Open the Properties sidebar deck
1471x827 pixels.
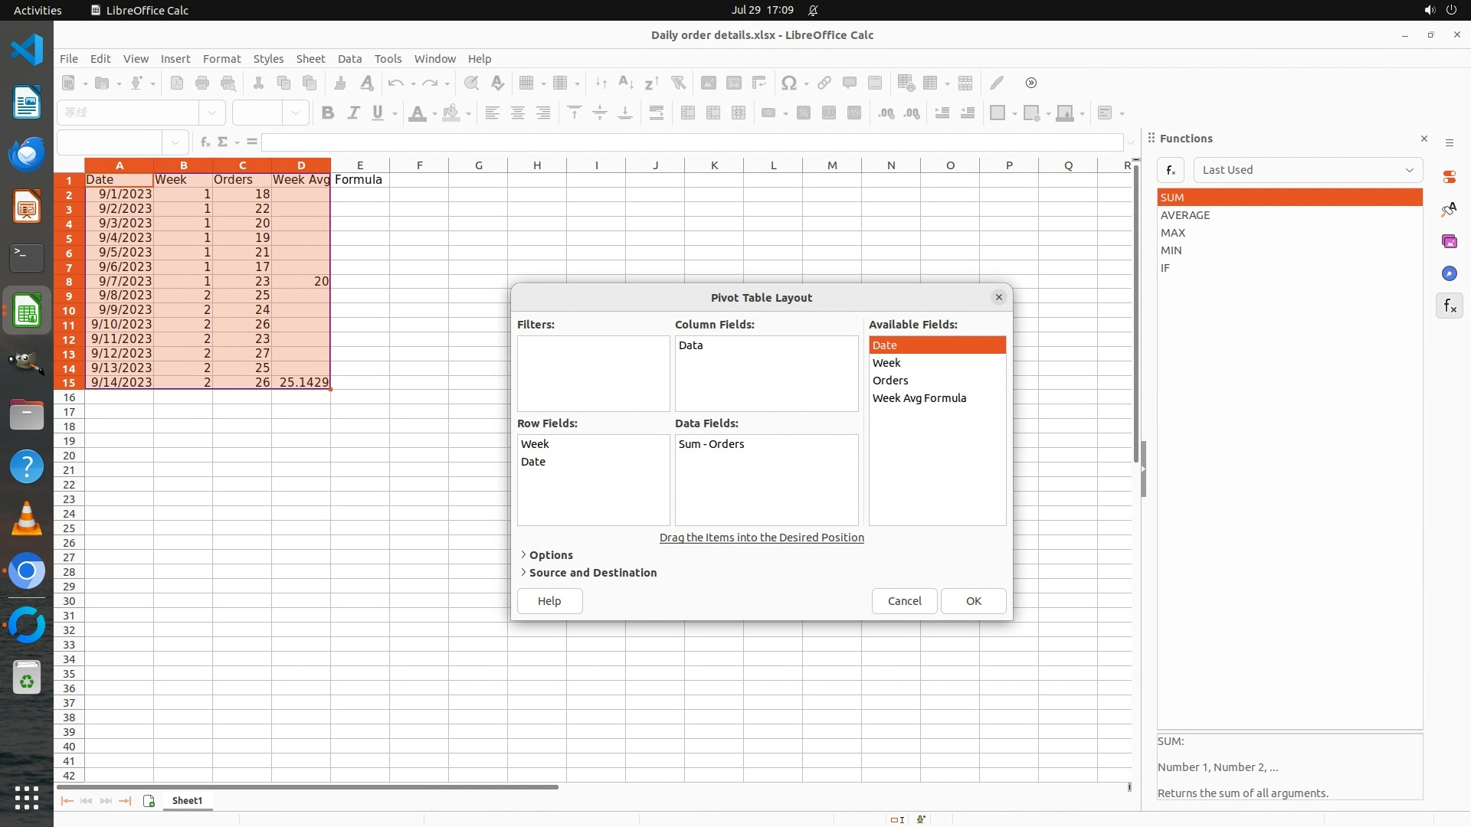1449,177
